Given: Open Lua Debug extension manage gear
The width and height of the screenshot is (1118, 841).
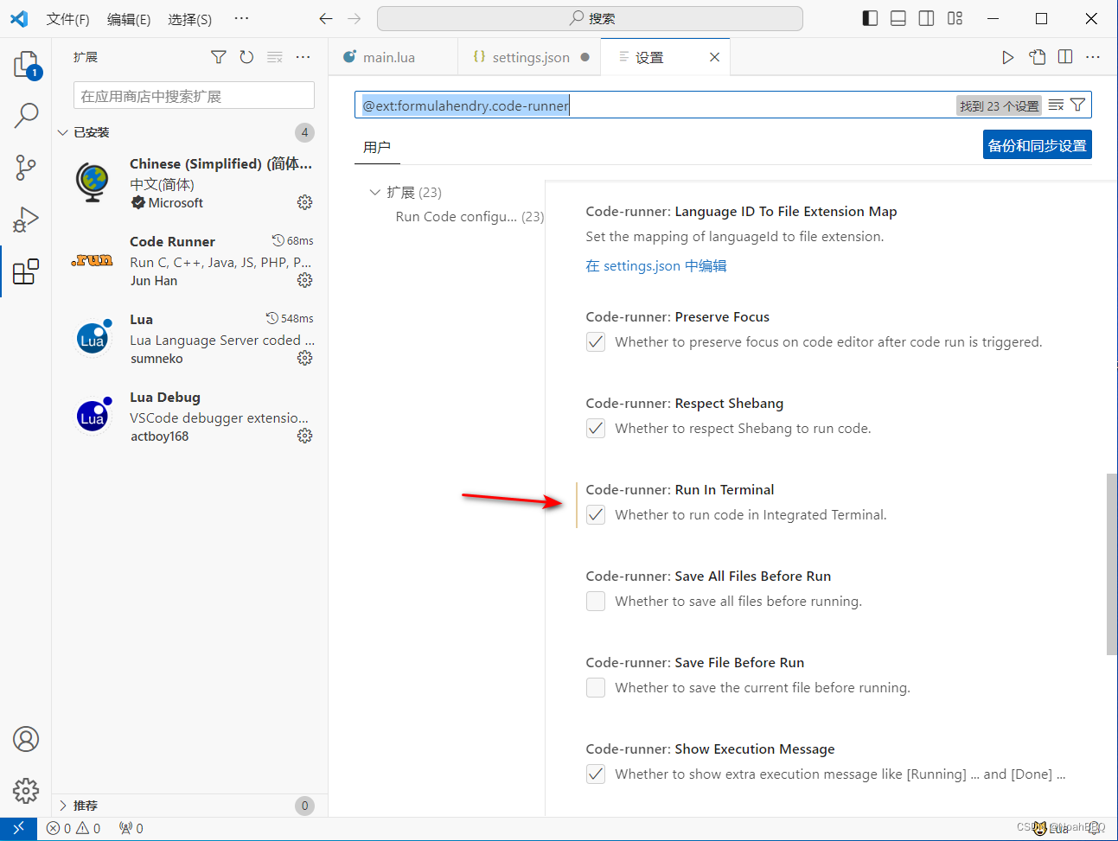Looking at the screenshot, I should coord(304,436).
